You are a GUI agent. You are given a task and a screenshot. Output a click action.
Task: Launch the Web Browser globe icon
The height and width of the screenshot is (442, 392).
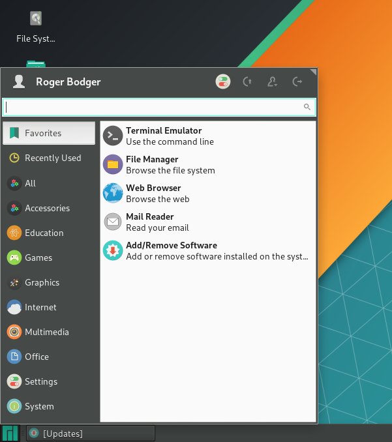113,193
